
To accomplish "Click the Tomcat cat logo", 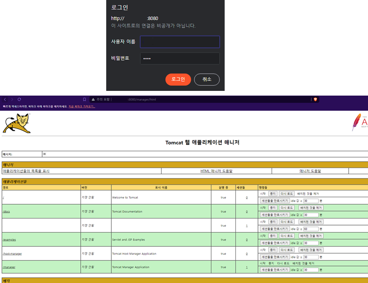I will tap(16, 123).
